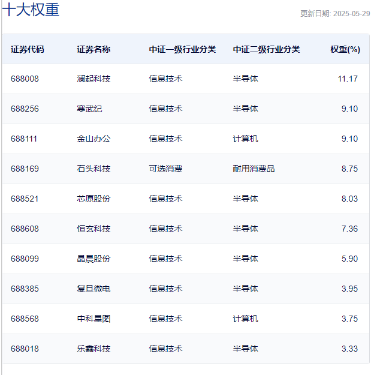Click 半导体 in the 复旦微电 row
374x375 pixels.
point(245,289)
